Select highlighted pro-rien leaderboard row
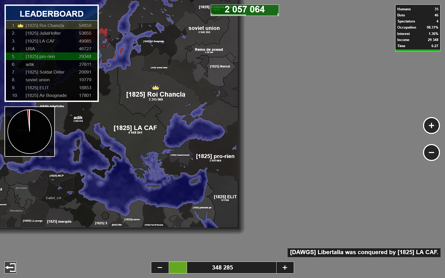 coord(52,56)
